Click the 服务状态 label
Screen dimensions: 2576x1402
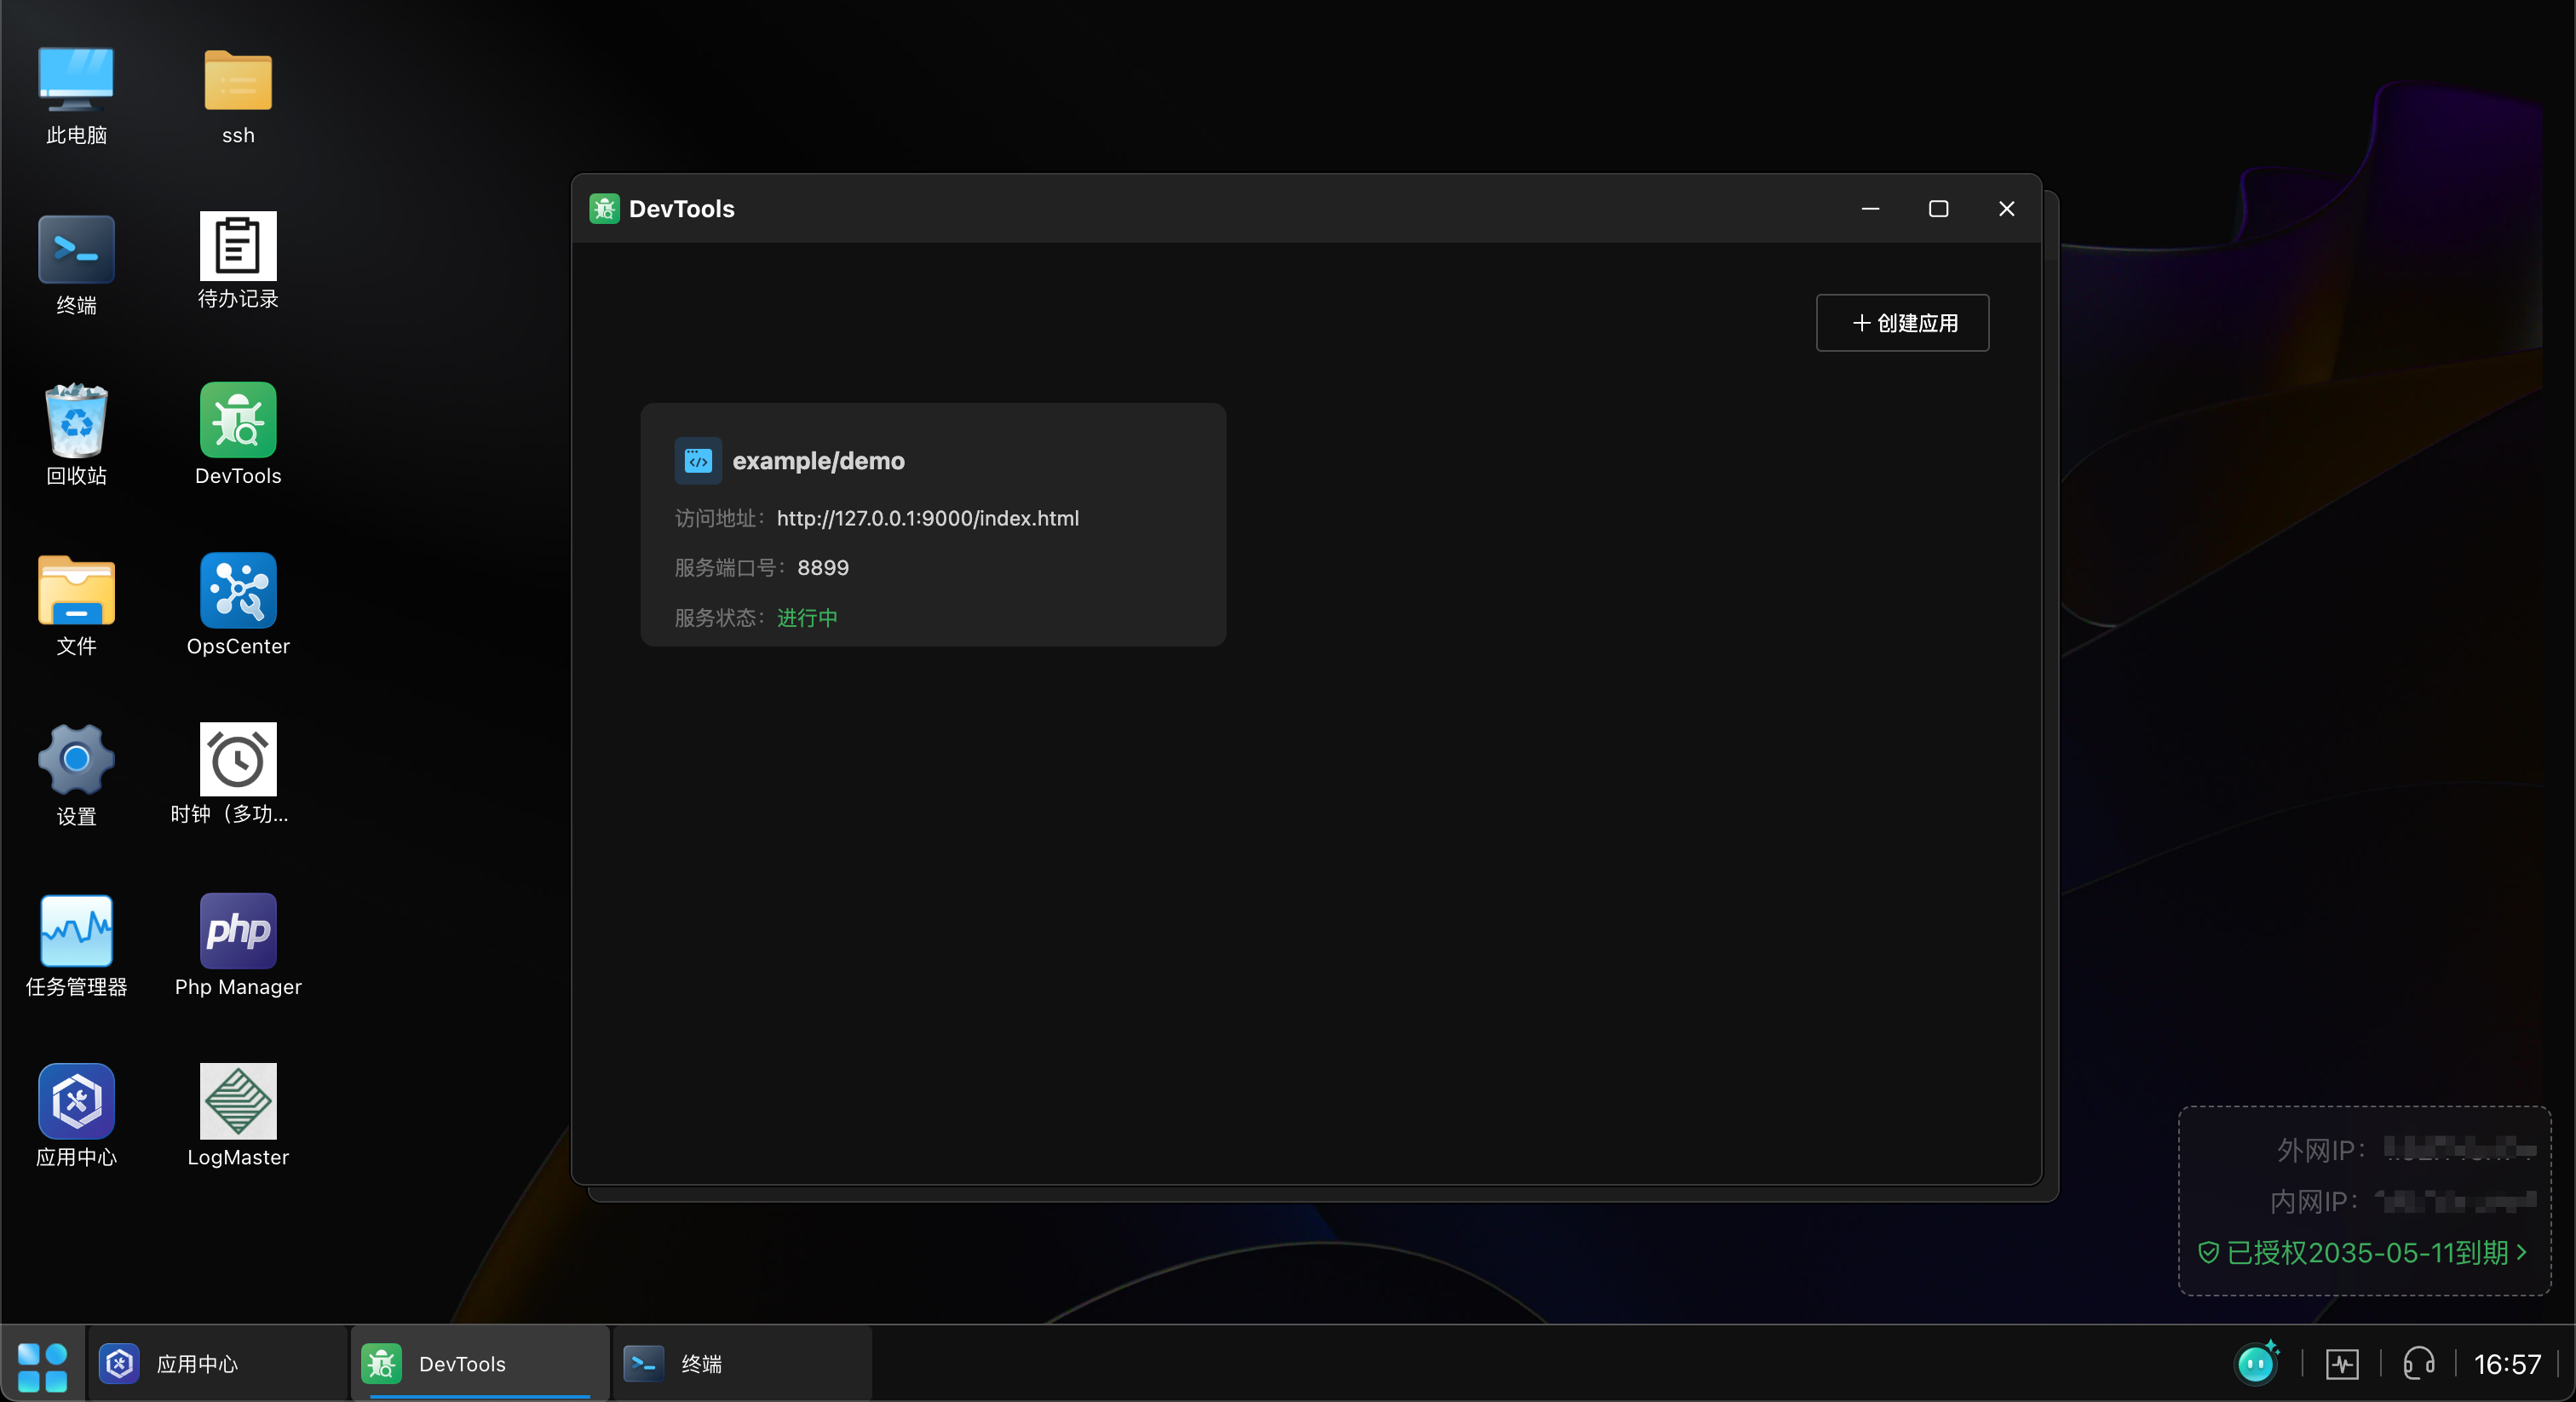pos(720,618)
